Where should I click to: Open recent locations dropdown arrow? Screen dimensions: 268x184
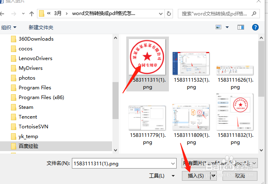[23, 14]
